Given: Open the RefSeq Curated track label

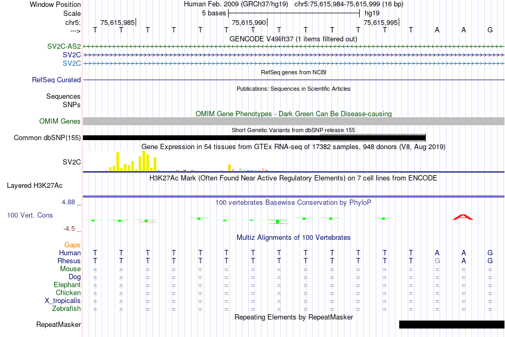Looking at the screenshot, I should pos(56,80).
